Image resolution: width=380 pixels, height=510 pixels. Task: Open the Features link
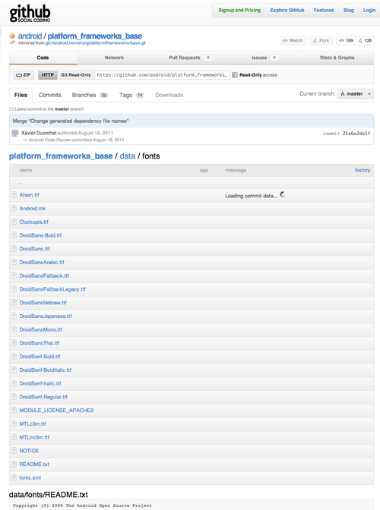pos(324,11)
